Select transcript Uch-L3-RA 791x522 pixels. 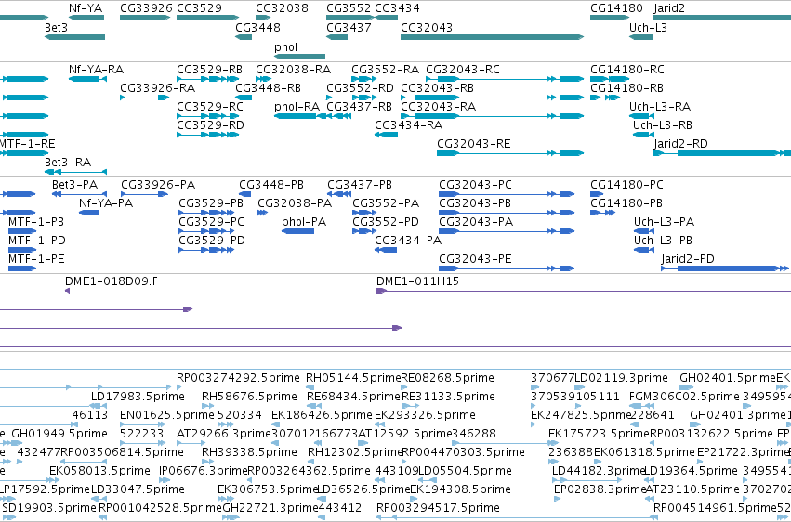pyautogui.click(x=660, y=106)
